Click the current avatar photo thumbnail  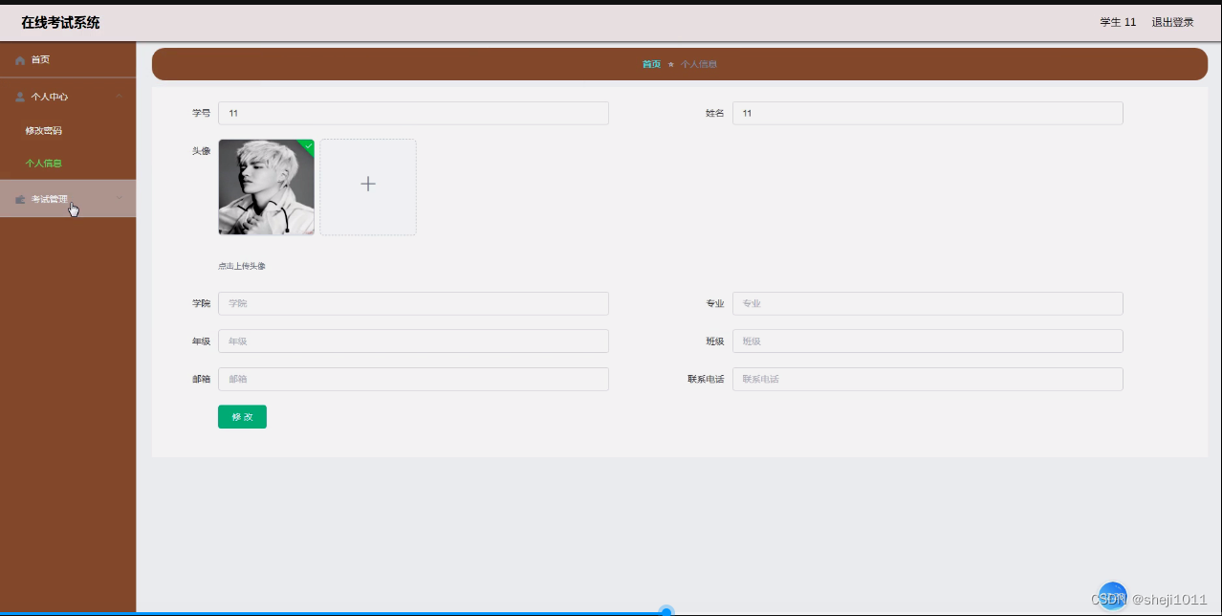266,187
